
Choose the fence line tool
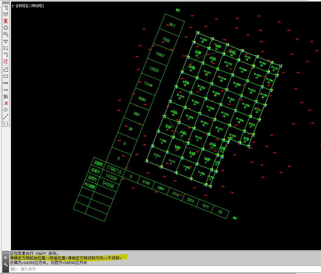click(x=6, y=90)
